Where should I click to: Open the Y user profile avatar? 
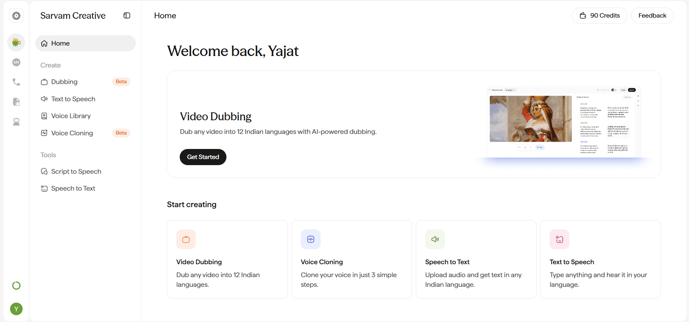pos(16,309)
